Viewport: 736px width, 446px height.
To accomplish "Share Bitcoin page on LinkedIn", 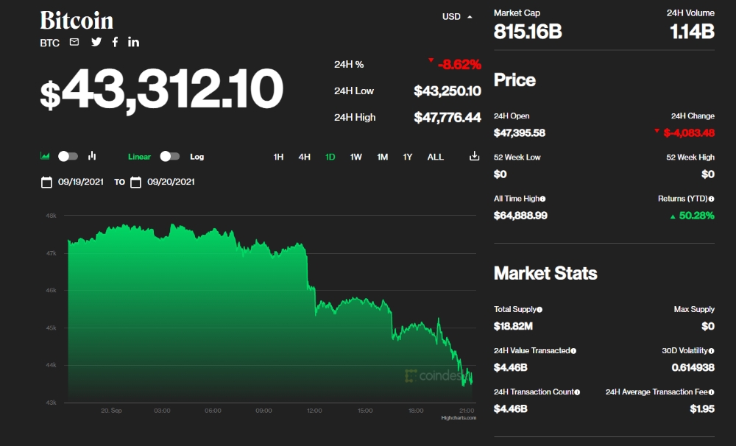I will click(133, 42).
